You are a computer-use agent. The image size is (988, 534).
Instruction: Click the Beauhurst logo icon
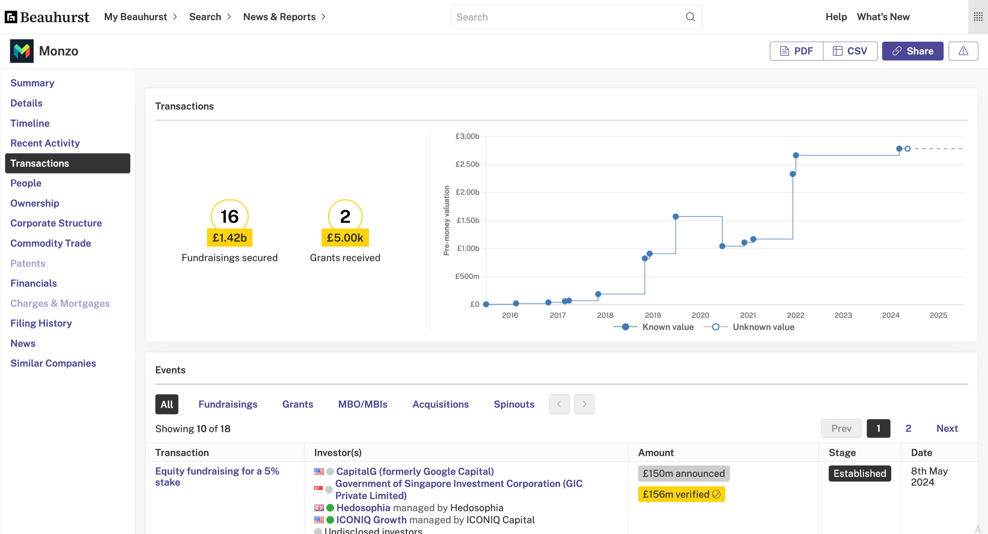[11, 17]
